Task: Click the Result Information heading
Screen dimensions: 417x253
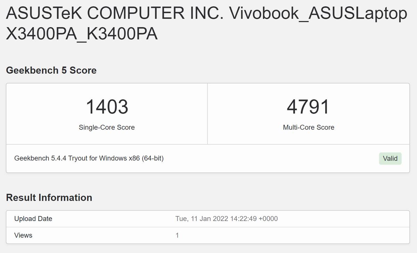Action: [x=49, y=197]
